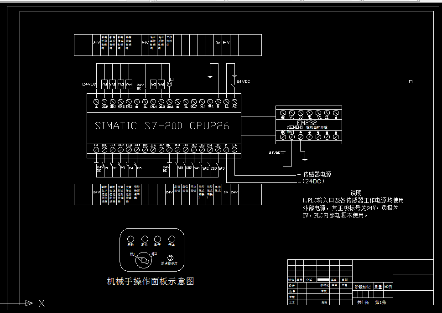Select the I1.0 input terminal screw
The height and width of the screenshot is (313, 442).
pyautogui.click(x=177, y=150)
